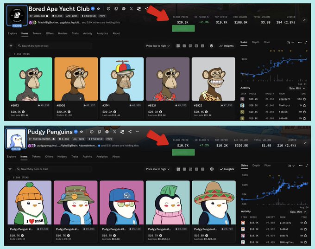Screen dimensions: 315x249
Task: Open the Pudgy Penguins items display settings gear
Action: tap(212, 169)
